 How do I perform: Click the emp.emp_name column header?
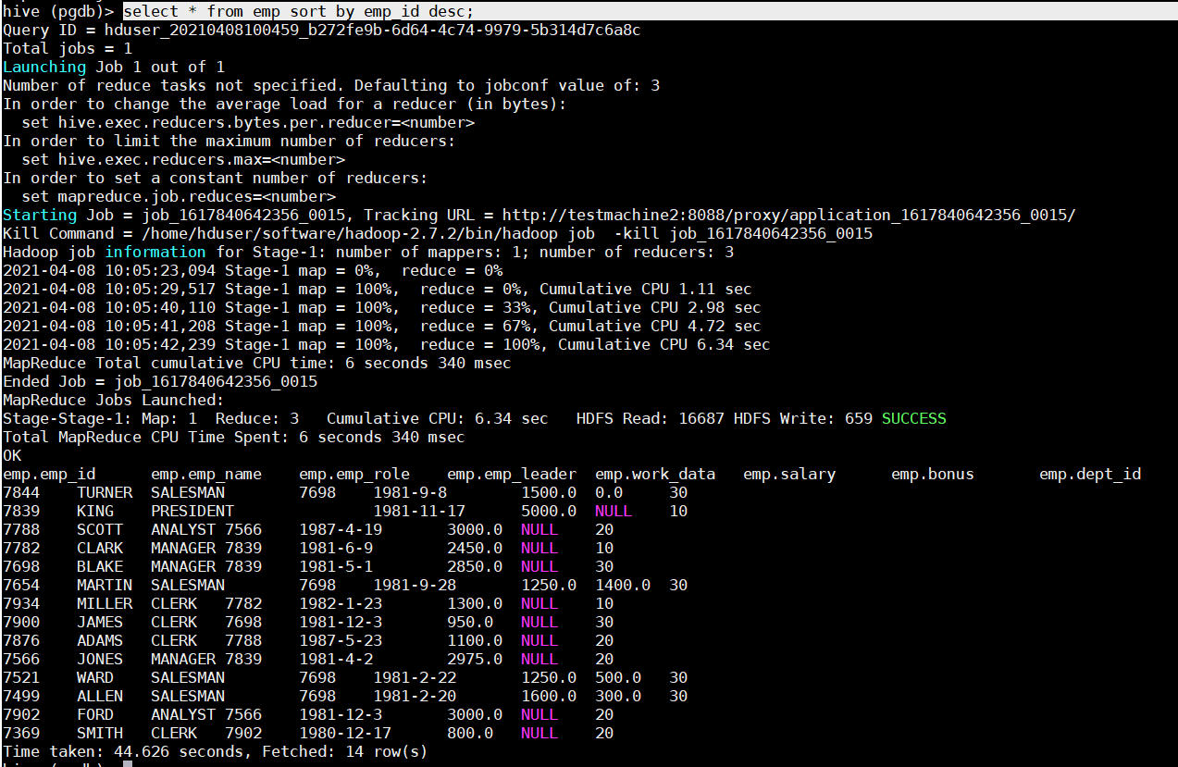[206, 474]
